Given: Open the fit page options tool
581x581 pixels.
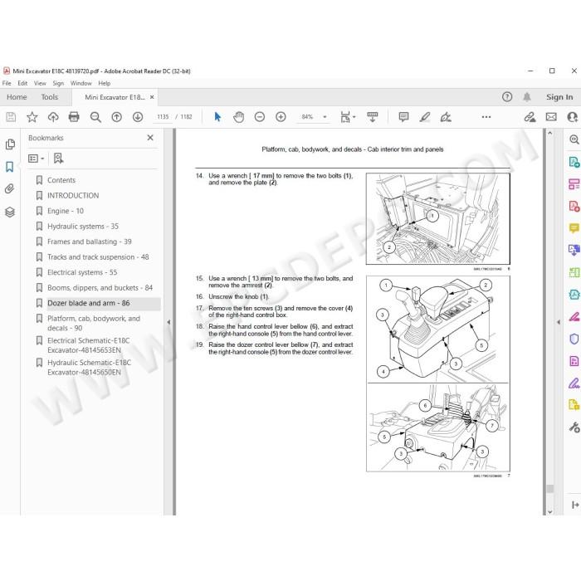Looking at the screenshot, I should pyautogui.click(x=348, y=117).
